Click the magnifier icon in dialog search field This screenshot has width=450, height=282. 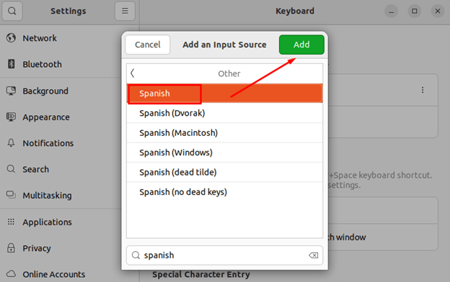click(136, 255)
